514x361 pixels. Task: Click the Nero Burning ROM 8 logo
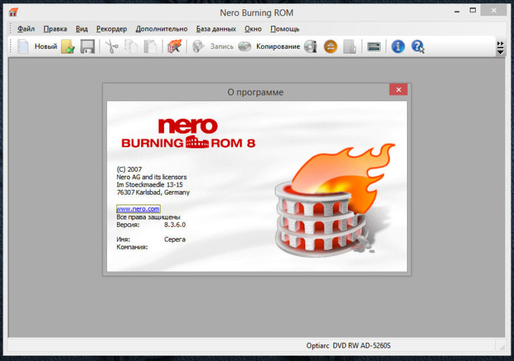(188, 134)
